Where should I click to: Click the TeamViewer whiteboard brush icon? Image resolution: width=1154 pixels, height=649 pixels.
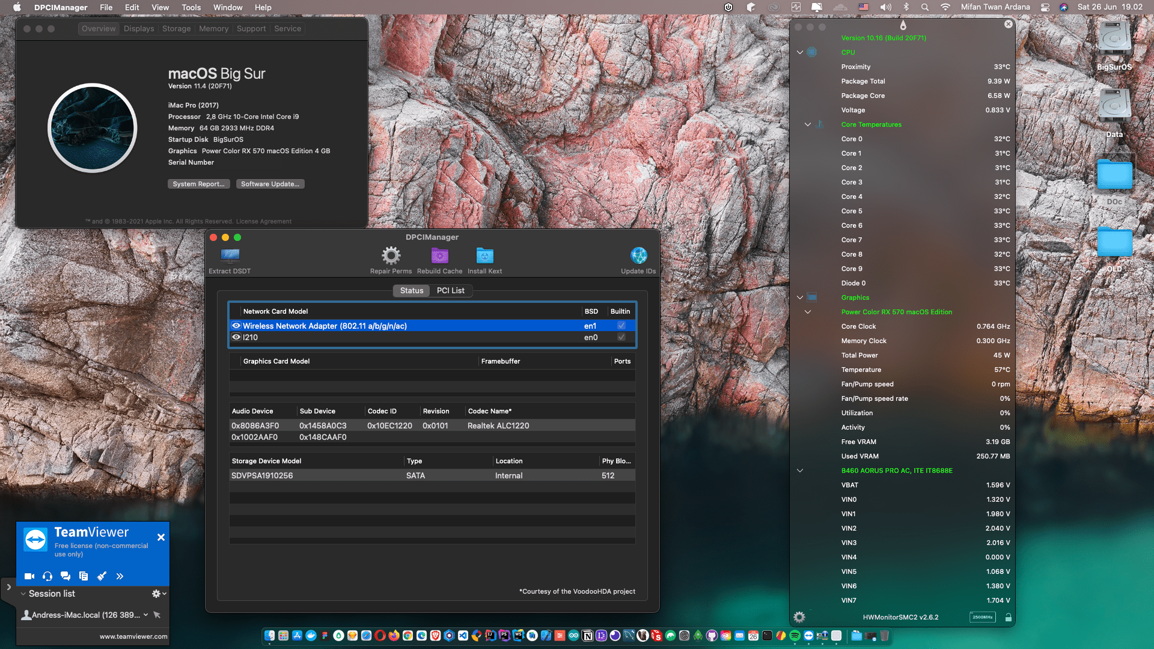pyautogui.click(x=102, y=576)
